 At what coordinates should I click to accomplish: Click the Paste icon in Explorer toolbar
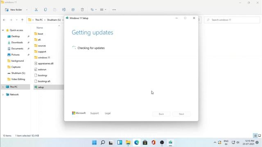click(54, 10)
